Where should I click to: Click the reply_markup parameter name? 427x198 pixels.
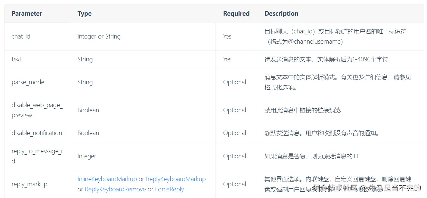(x=29, y=184)
